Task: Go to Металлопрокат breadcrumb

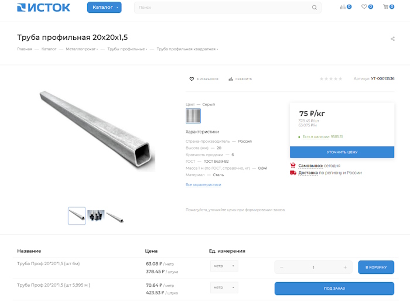Action: coord(81,49)
